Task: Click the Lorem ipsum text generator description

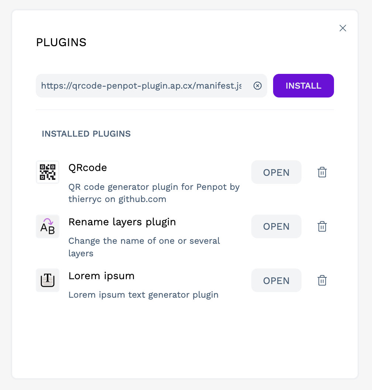Action: [x=144, y=295]
